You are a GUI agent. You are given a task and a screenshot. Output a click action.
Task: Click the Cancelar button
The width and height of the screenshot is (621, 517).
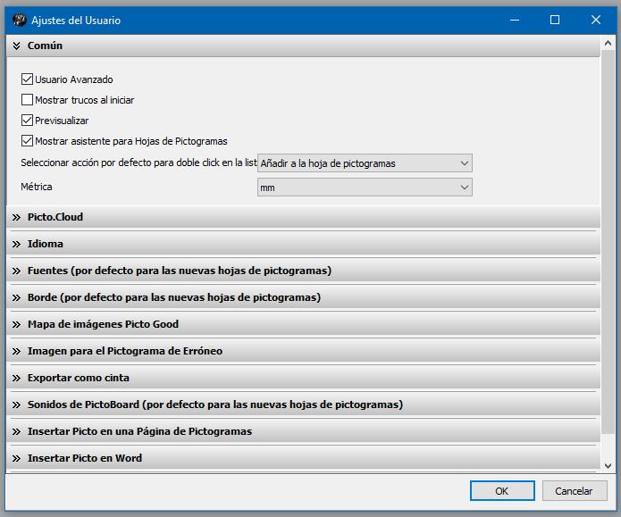click(x=575, y=491)
